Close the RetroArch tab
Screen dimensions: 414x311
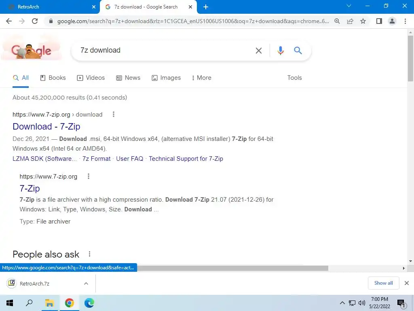tap(94, 7)
